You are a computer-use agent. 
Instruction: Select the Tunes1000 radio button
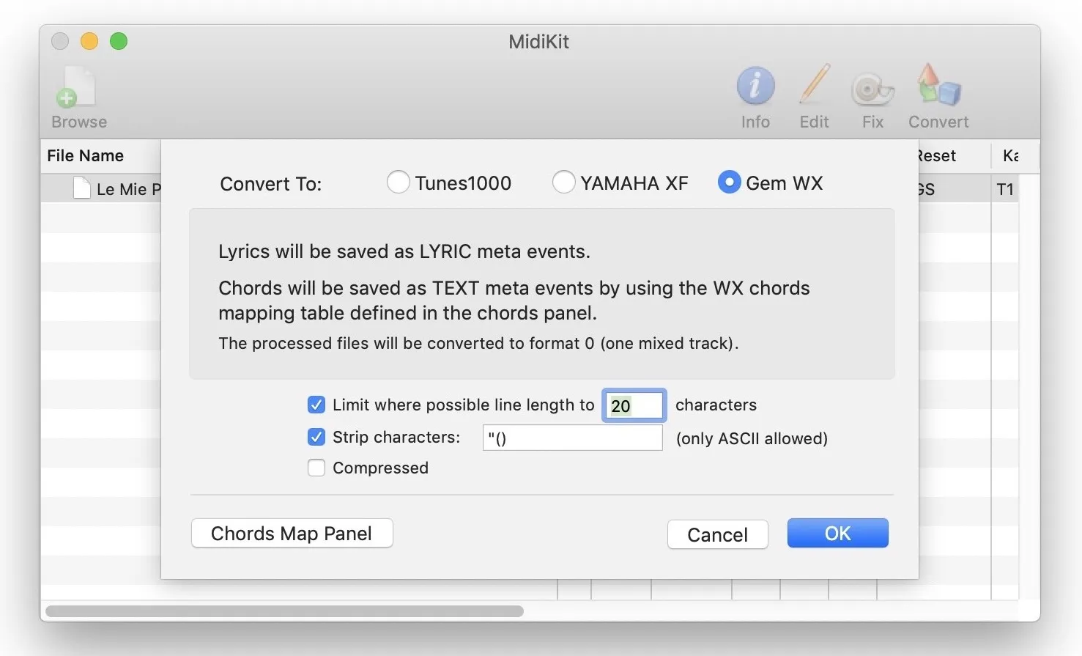(x=399, y=183)
